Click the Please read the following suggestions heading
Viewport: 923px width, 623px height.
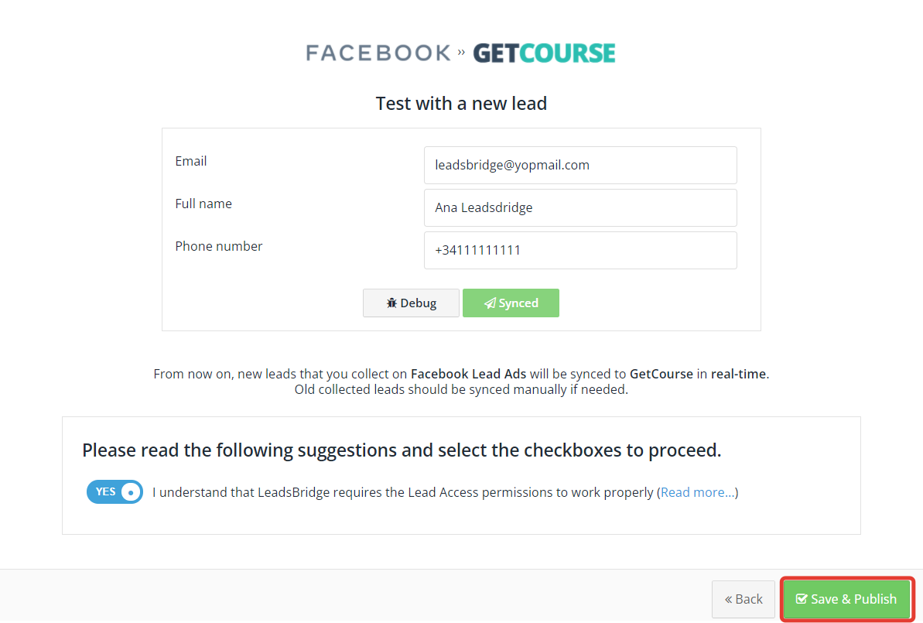click(x=402, y=450)
